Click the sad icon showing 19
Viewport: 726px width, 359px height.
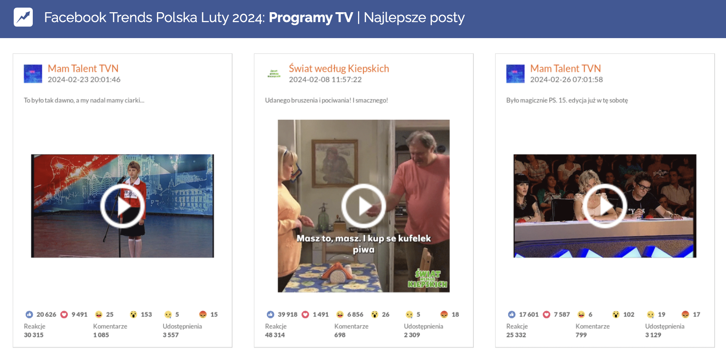[x=651, y=314]
